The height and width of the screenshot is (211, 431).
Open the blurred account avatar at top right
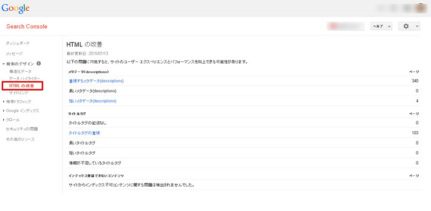coord(421,8)
